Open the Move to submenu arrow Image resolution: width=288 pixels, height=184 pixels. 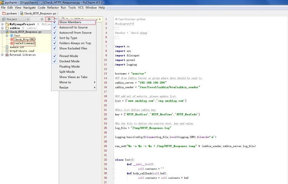pyautogui.click(x=95, y=82)
